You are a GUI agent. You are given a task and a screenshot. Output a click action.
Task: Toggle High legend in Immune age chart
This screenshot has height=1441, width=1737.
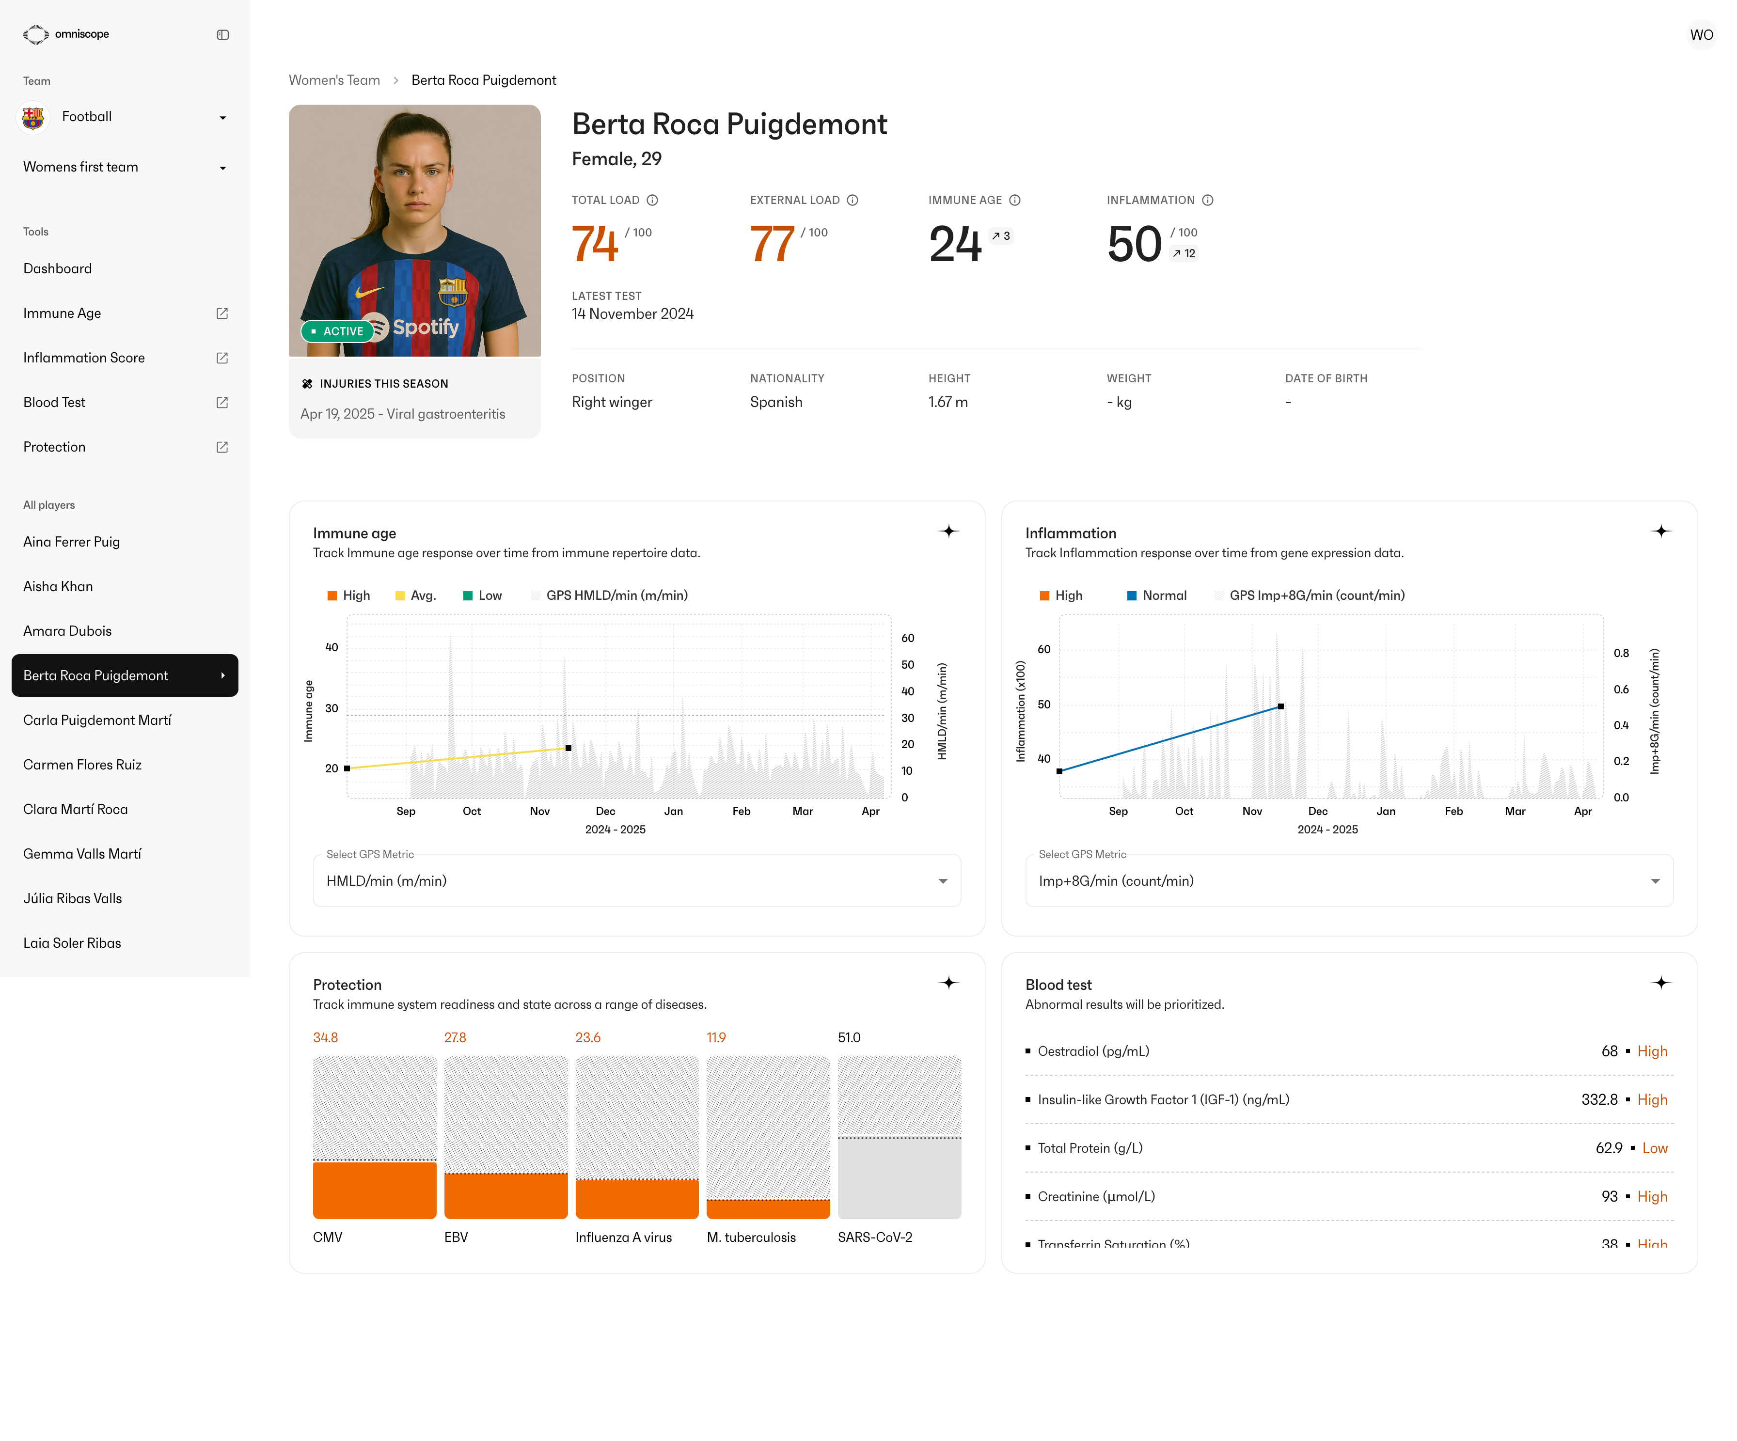pos(348,595)
